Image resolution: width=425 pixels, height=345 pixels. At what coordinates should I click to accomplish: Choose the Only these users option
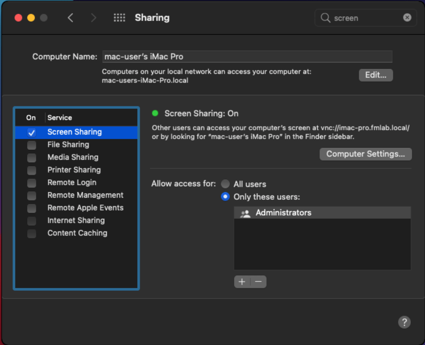click(225, 197)
